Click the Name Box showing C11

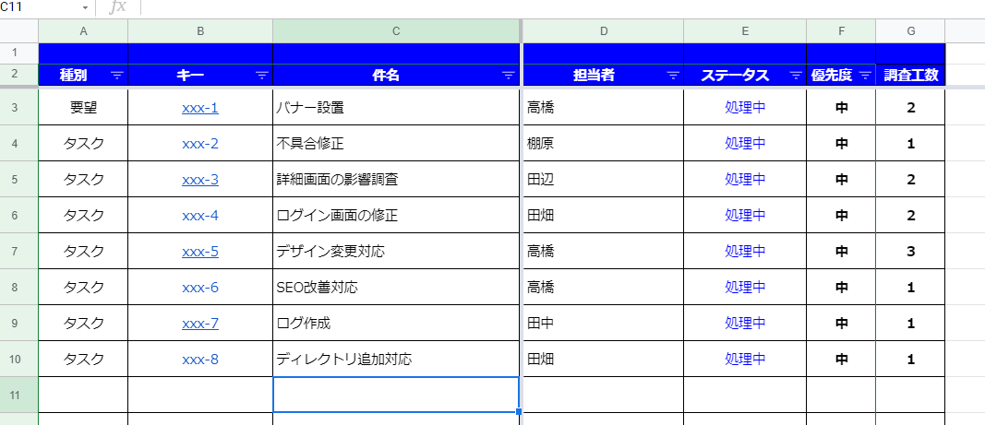pyautogui.click(x=39, y=7)
